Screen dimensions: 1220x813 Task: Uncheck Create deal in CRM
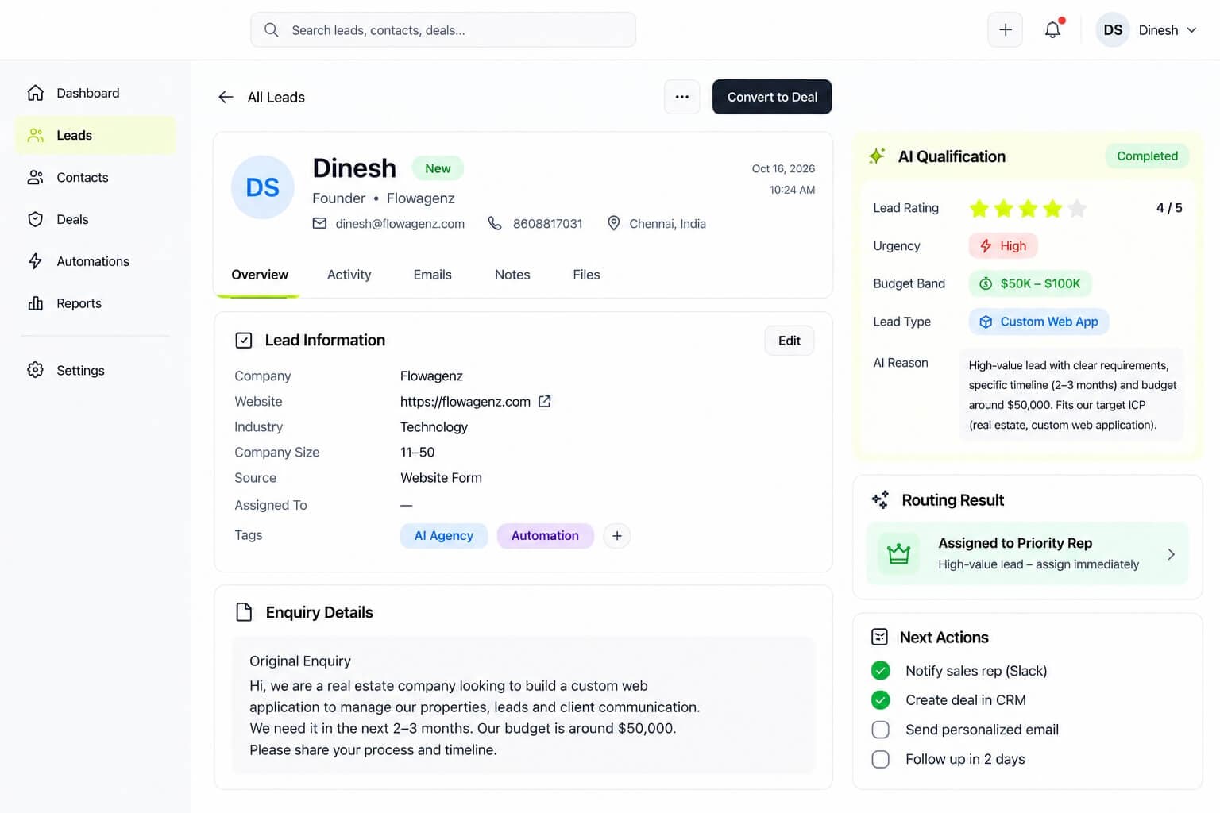[x=881, y=700]
